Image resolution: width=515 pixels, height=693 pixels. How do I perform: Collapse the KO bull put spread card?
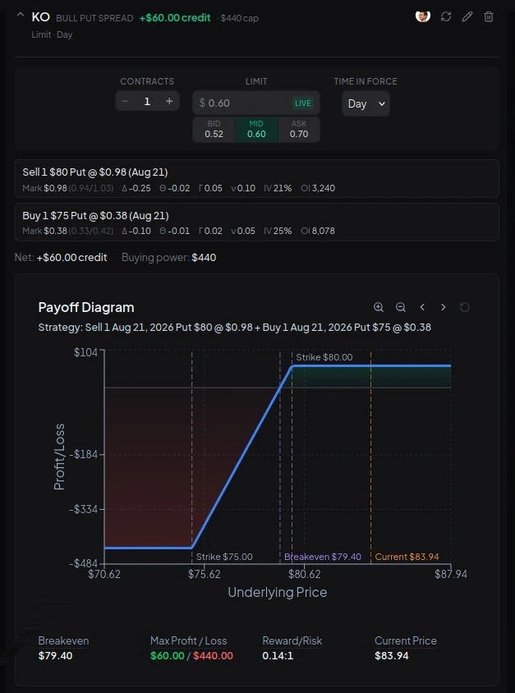(20, 16)
